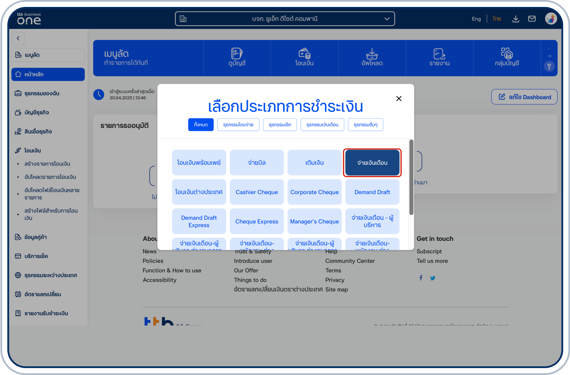Click the shortcut settings wrench icon

549,67
